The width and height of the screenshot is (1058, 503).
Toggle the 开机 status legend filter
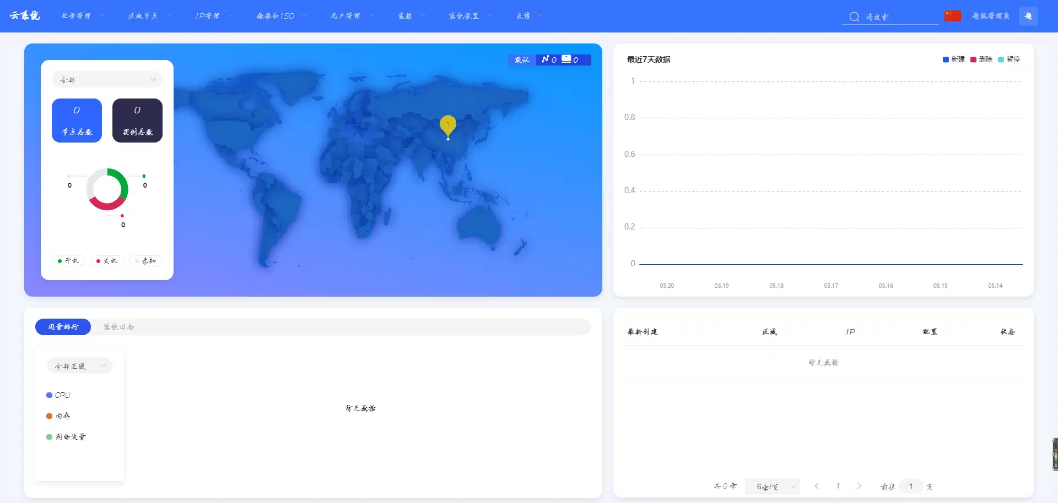click(x=68, y=261)
